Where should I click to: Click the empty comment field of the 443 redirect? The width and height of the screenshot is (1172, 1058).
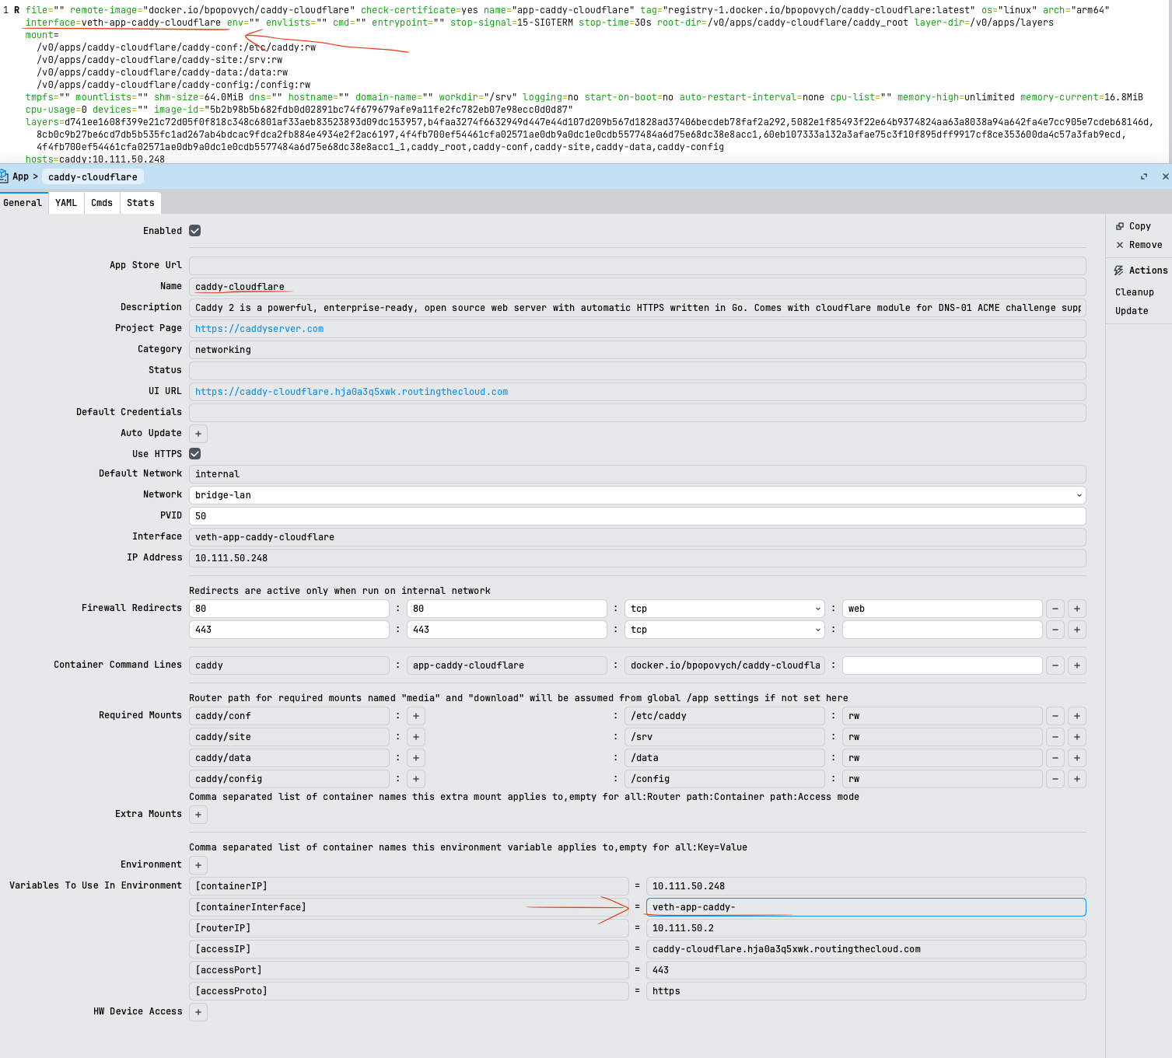(x=943, y=630)
